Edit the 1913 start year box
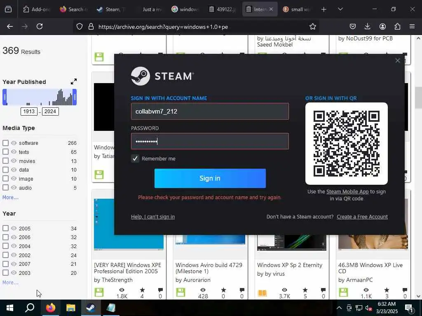Screen dimensions: 422x316 [x=29, y=112]
